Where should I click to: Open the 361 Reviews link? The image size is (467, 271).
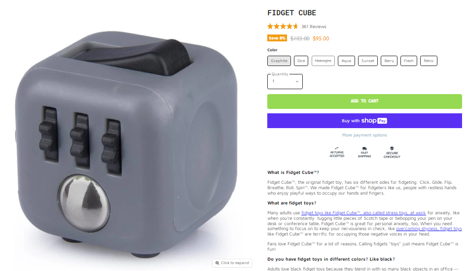pos(314,27)
